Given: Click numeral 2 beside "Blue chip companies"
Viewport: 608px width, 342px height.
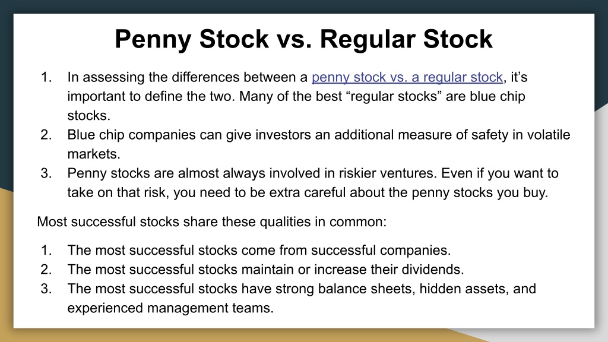Looking at the screenshot, I should 46,135.
